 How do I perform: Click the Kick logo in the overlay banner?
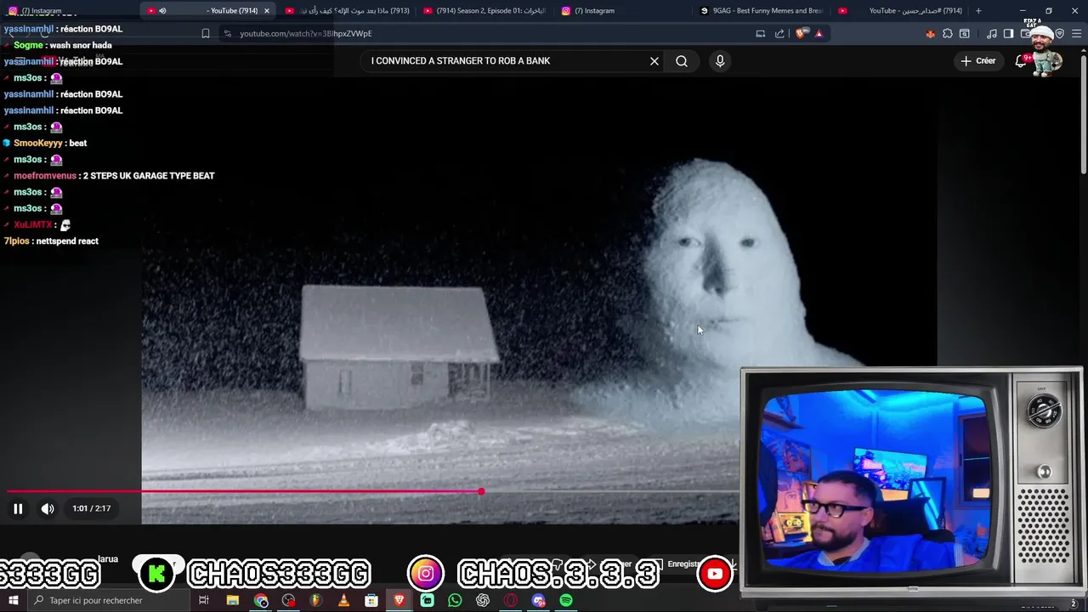point(157,574)
